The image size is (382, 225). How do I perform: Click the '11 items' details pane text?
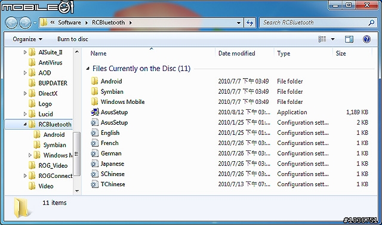(54, 202)
